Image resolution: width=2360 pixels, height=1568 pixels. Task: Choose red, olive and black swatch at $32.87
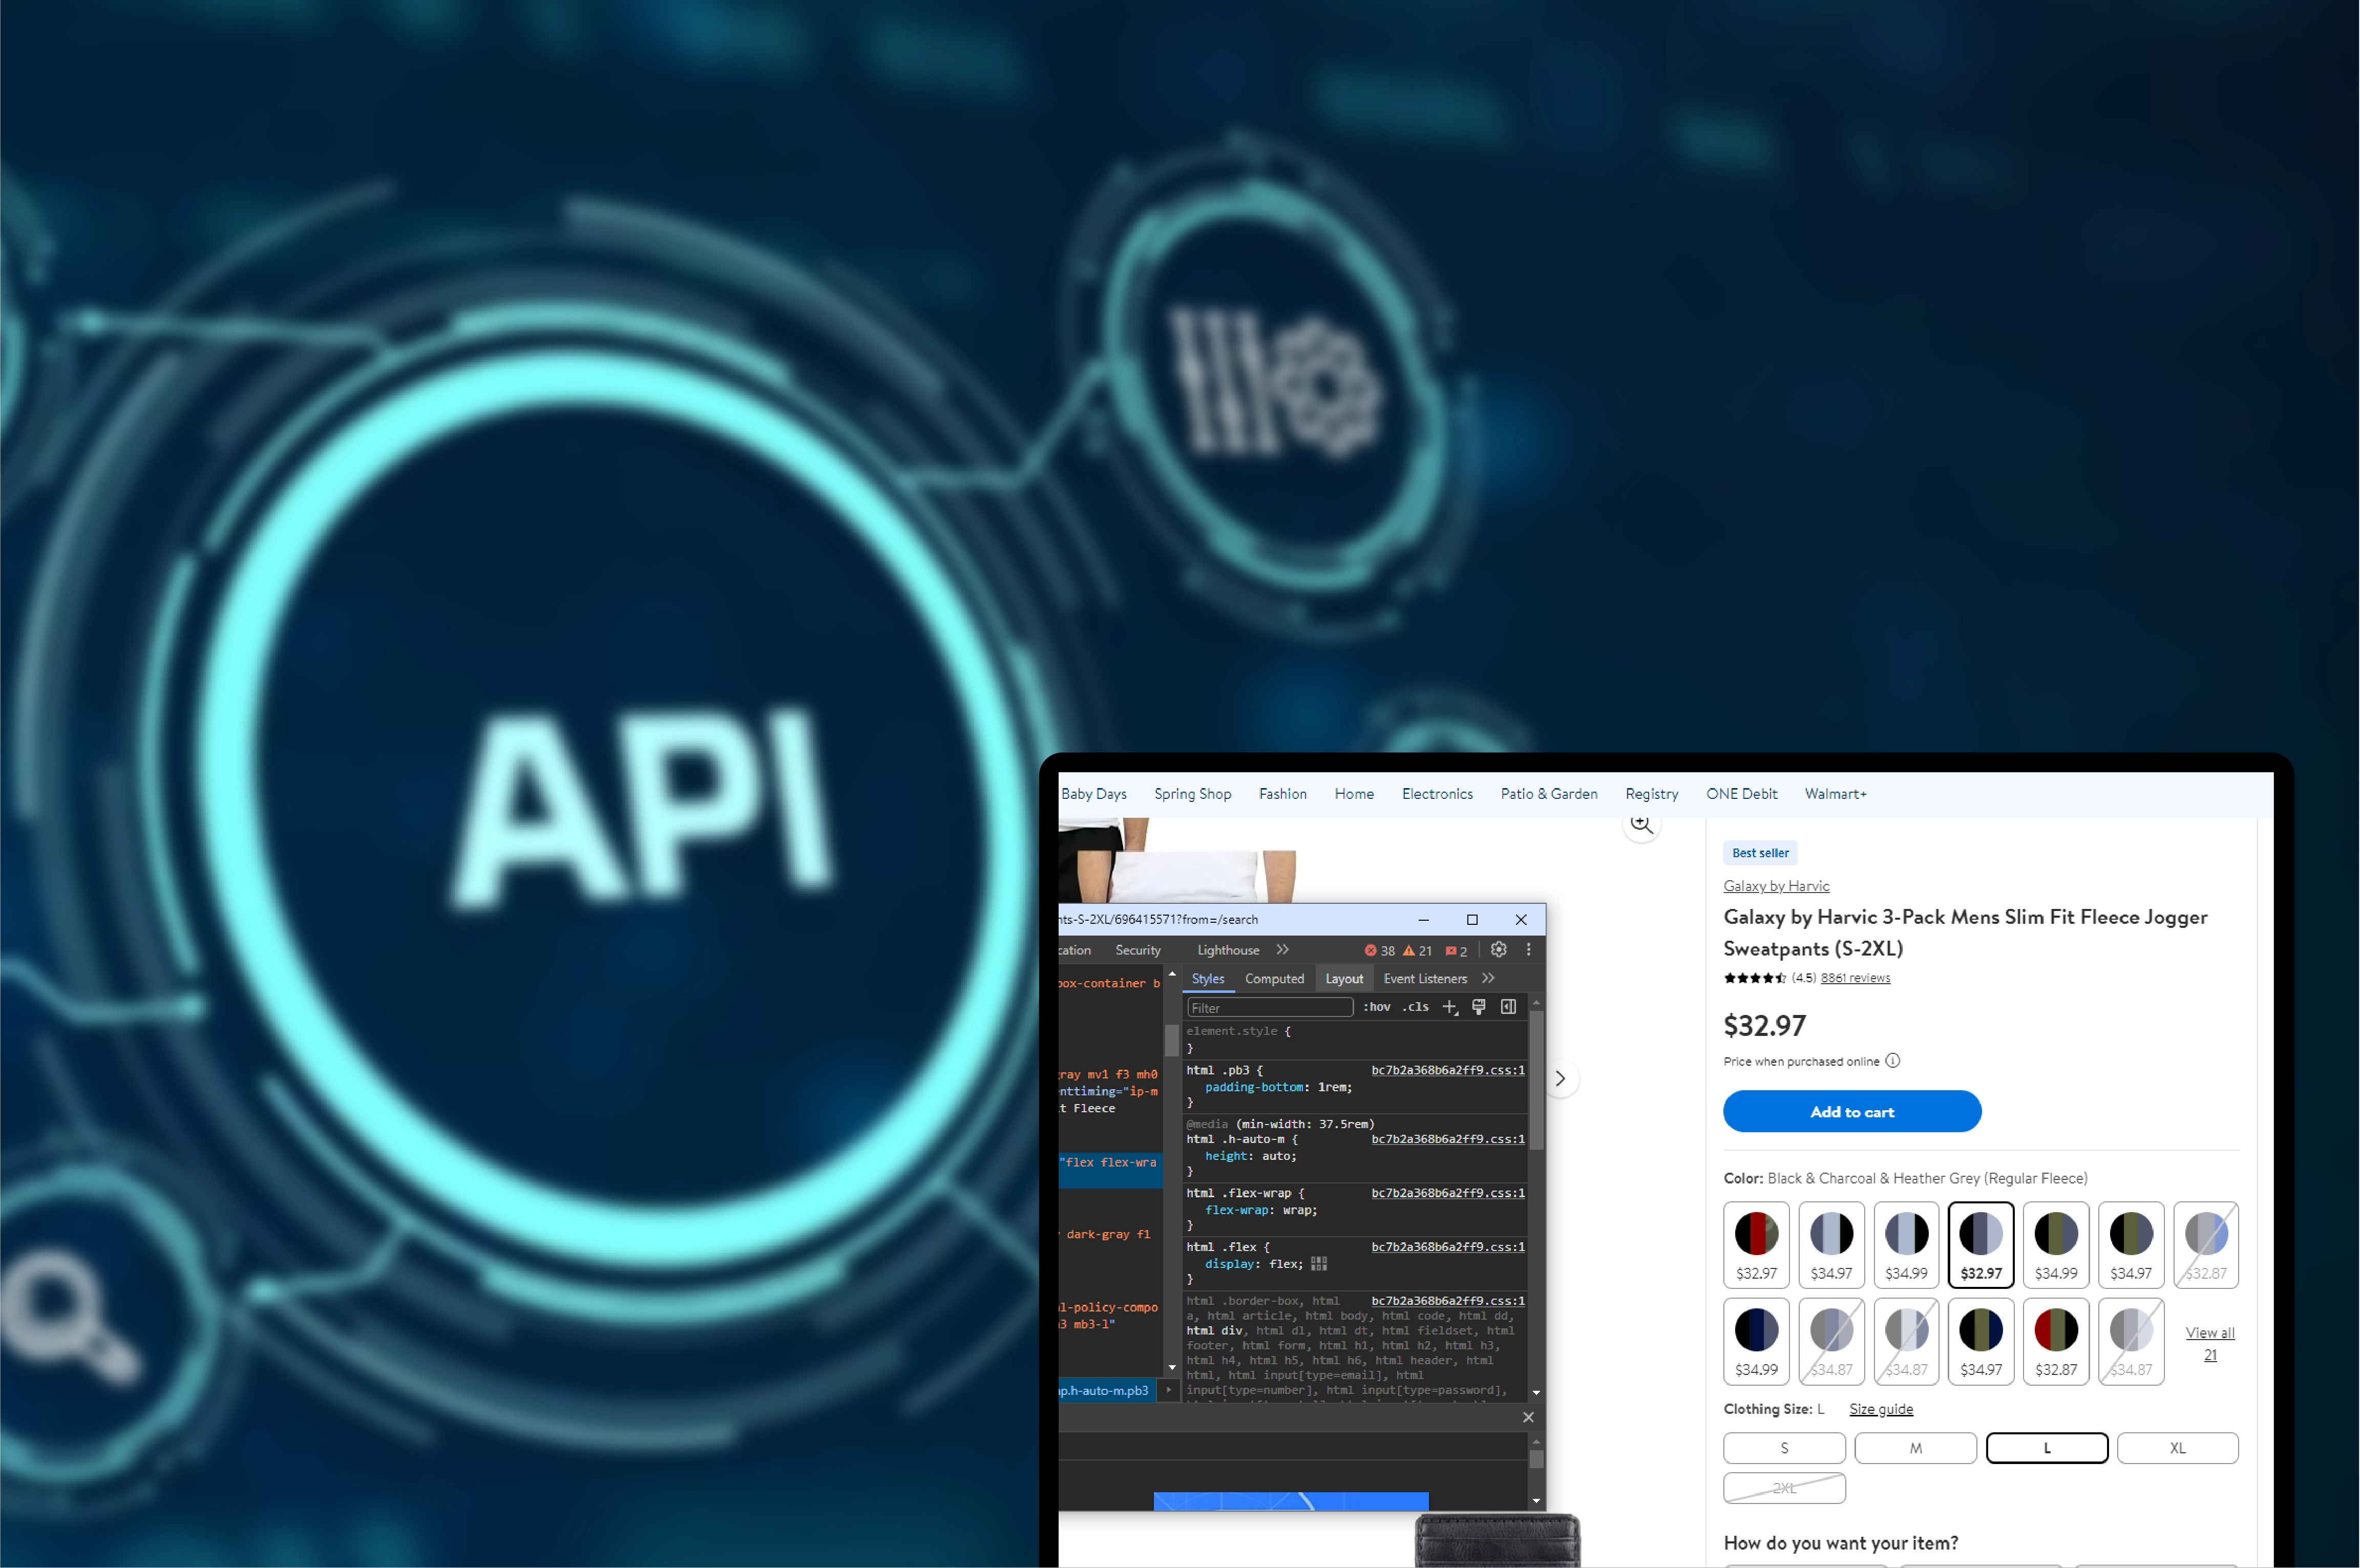[x=2056, y=1341]
